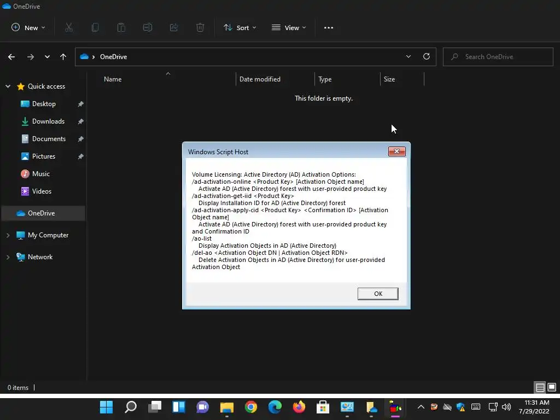Expand the My Computer tree node

pyautogui.click(x=8, y=235)
